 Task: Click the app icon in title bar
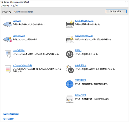coord(2,2)
